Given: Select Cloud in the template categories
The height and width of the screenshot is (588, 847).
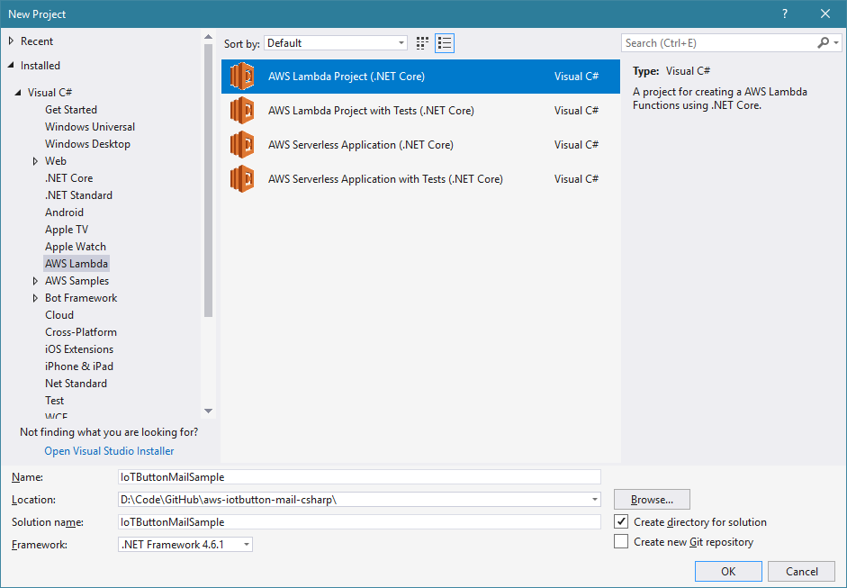Looking at the screenshot, I should [x=59, y=315].
